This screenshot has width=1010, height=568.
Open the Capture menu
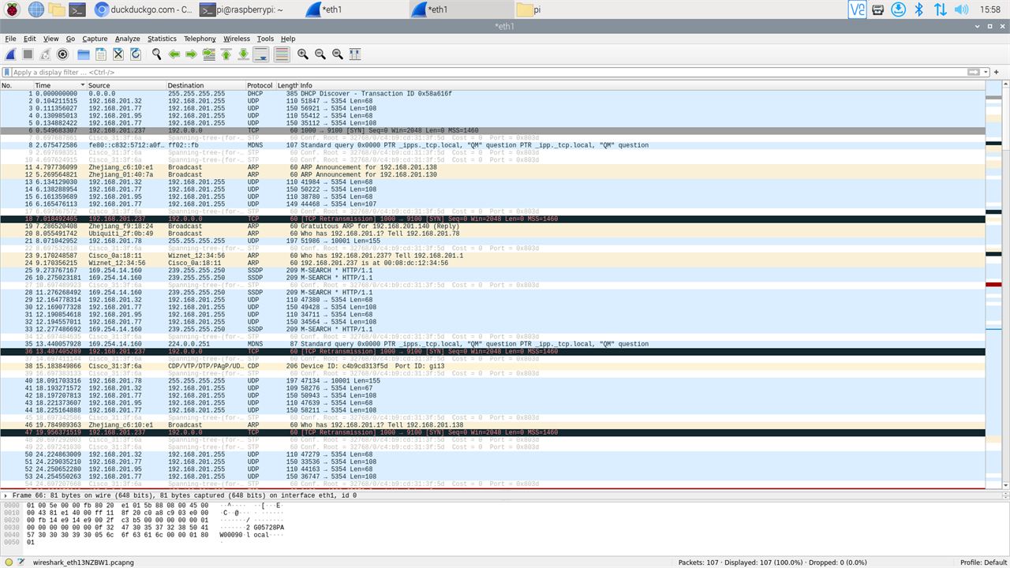95,39
